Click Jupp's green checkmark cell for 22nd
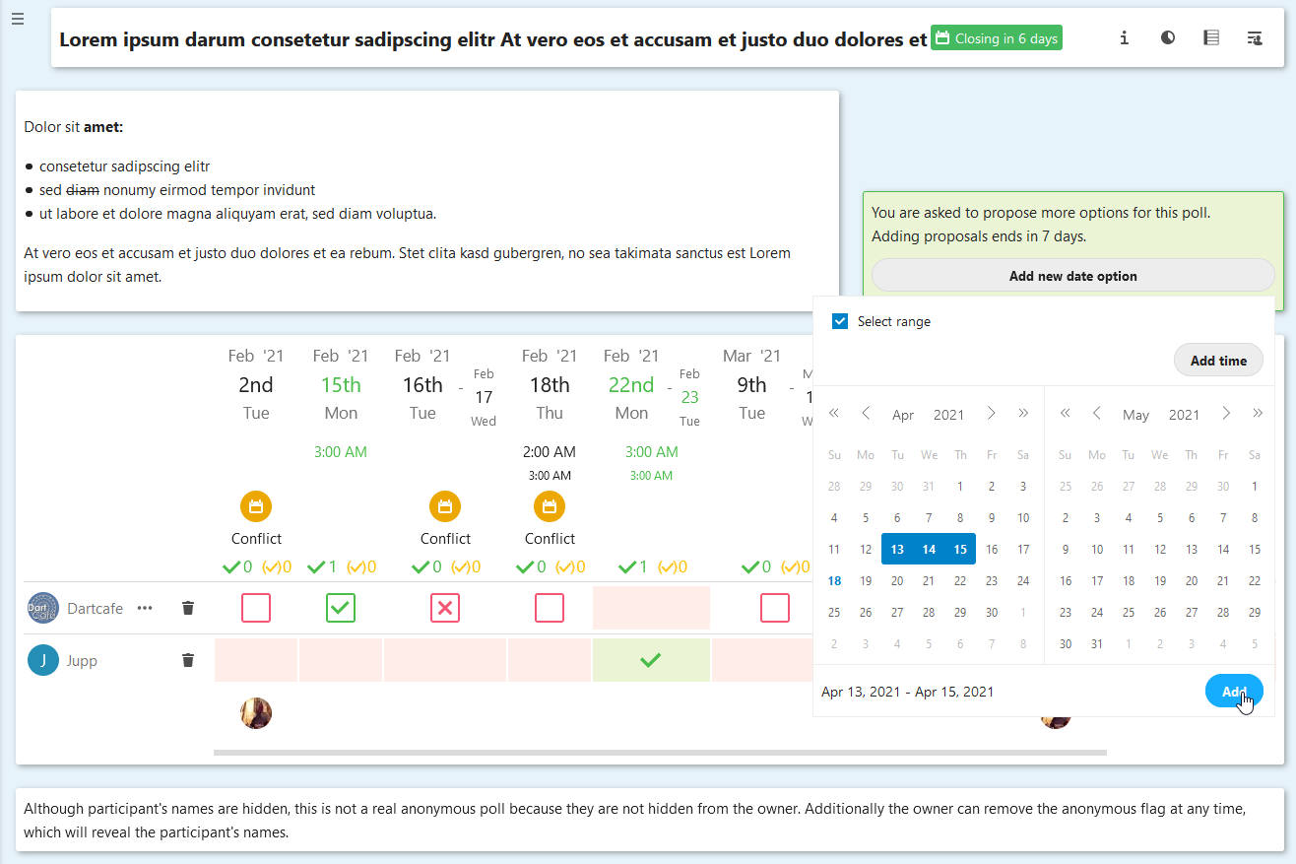 pyautogui.click(x=650, y=660)
